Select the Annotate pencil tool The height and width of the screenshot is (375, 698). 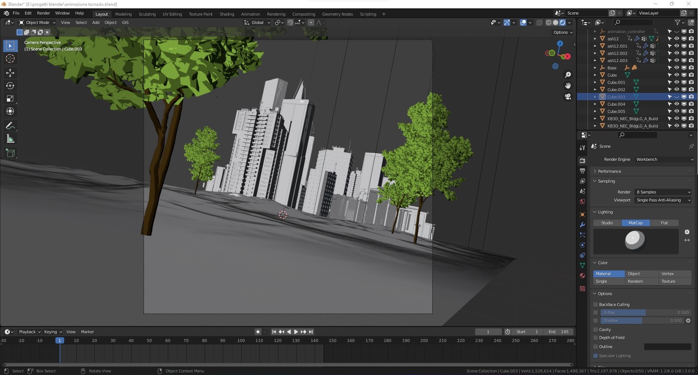(10, 126)
